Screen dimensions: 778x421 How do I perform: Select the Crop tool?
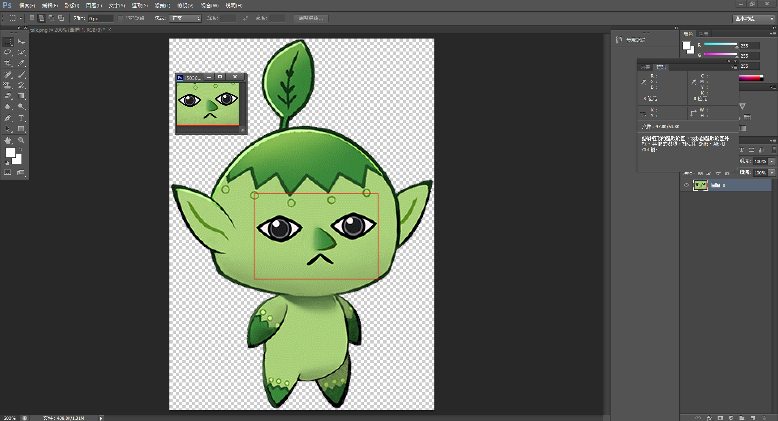(x=8, y=63)
